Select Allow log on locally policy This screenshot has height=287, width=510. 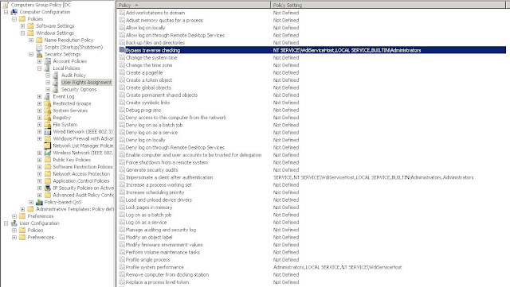coord(145,28)
